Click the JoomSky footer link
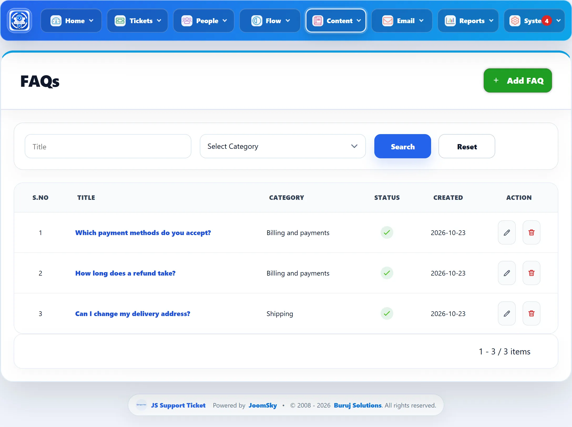Image resolution: width=572 pixels, height=427 pixels. 263,405
